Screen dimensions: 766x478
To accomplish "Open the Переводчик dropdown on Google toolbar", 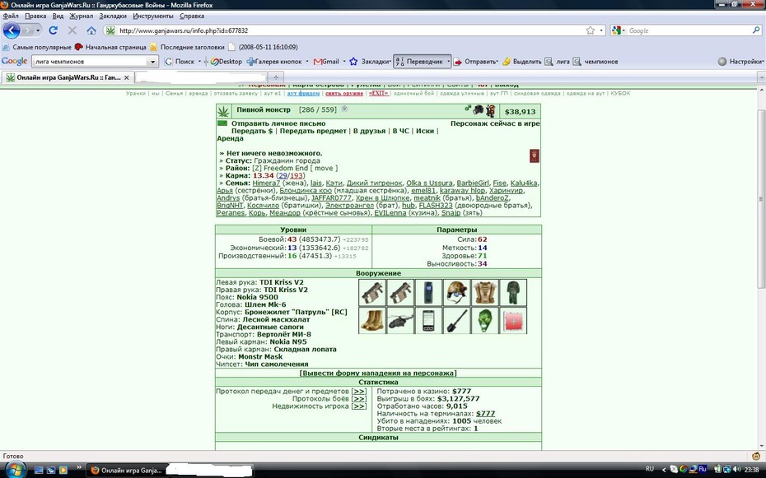I will (448, 62).
